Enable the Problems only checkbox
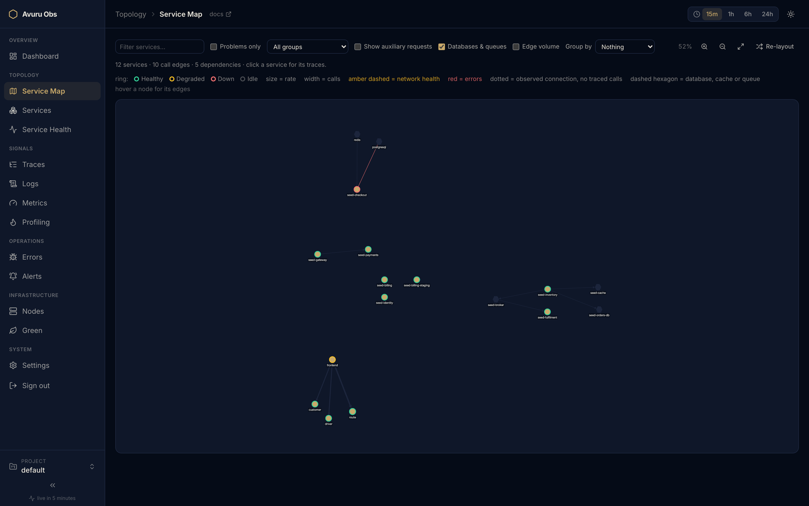This screenshot has width=809, height=506. click(214, 47)
